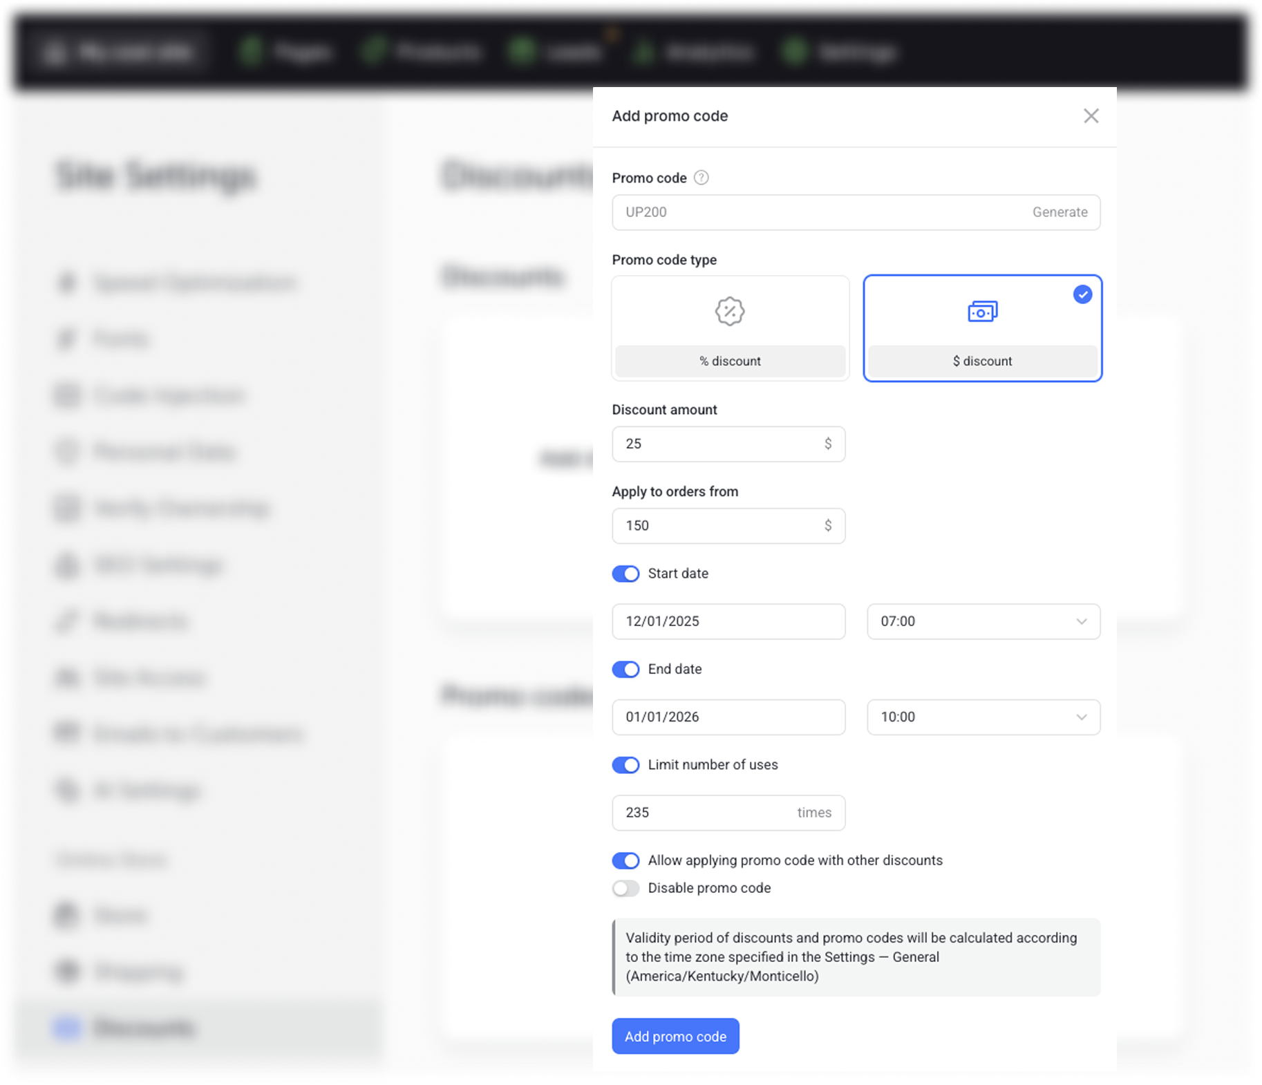The image size is (1262, 1085).
Task: Close the Add promo code panel
Action: [1091, 116]
